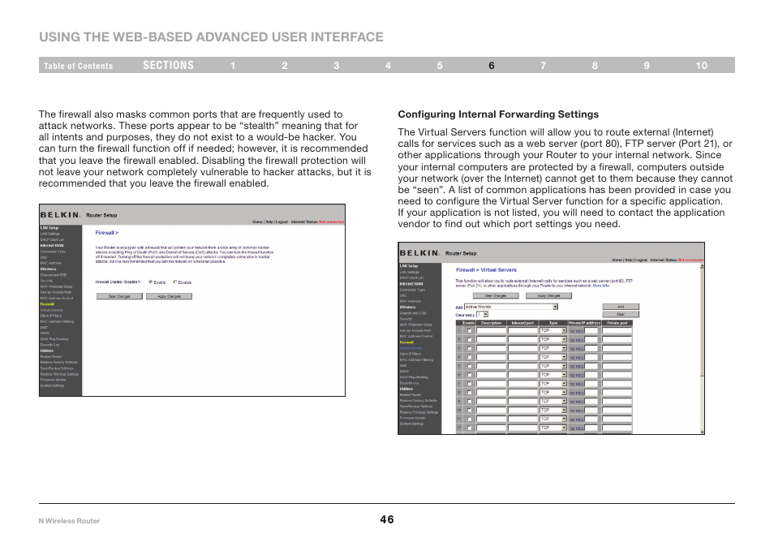Click the Clear button below Add

[x=621, y=314]
